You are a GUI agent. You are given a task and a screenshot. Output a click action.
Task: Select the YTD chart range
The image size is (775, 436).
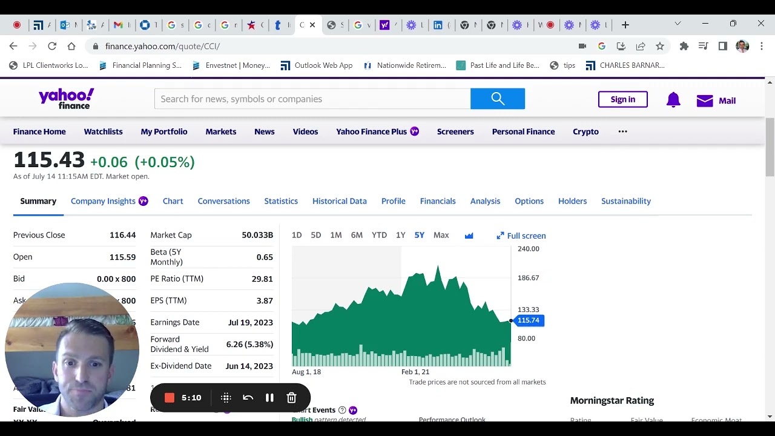[379, 236]
